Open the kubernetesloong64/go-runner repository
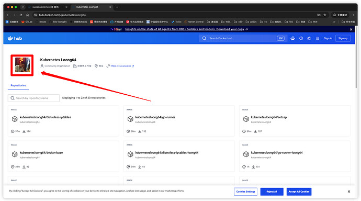 coord(155,117)
